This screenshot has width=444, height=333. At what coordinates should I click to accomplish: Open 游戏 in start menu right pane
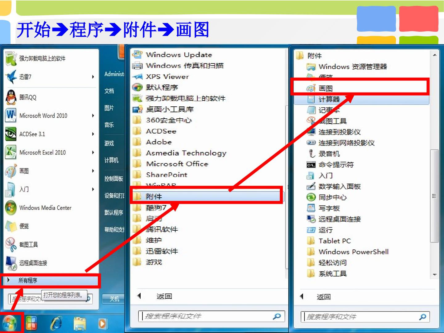pos(109,143)
